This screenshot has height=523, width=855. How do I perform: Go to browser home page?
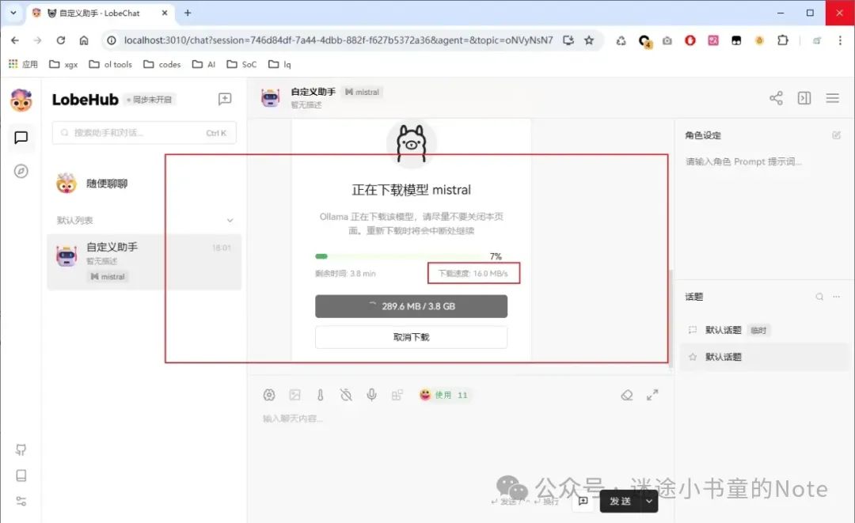pyautogui.click(x=83, y=40)
